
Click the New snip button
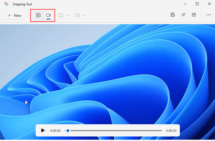(x=14, y=15)
